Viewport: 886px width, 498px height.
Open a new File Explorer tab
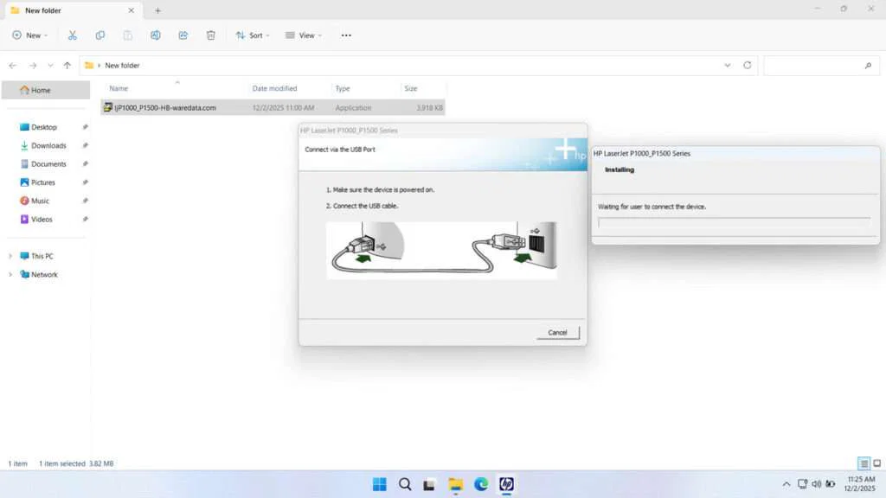click(x=157, y=10)
